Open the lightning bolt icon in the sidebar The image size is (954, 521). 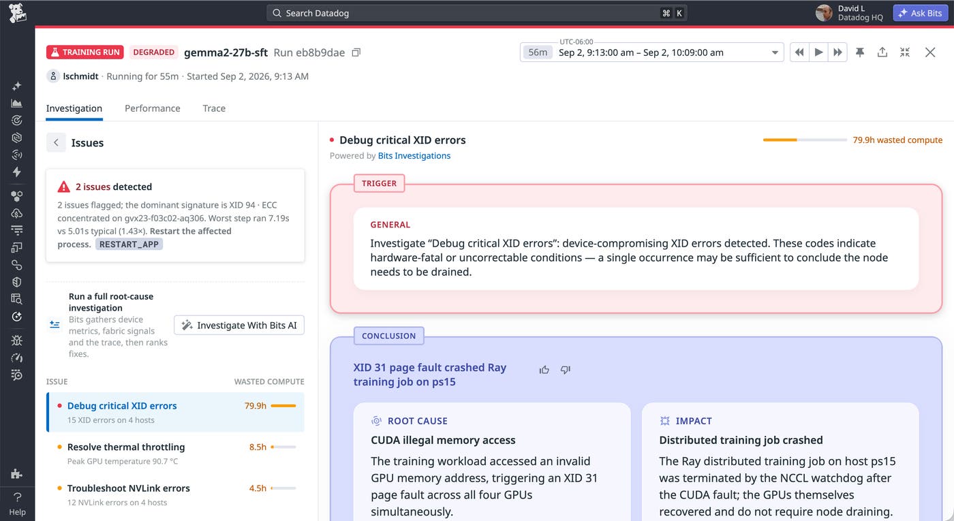pyautogui.click(x=17, y=172)
